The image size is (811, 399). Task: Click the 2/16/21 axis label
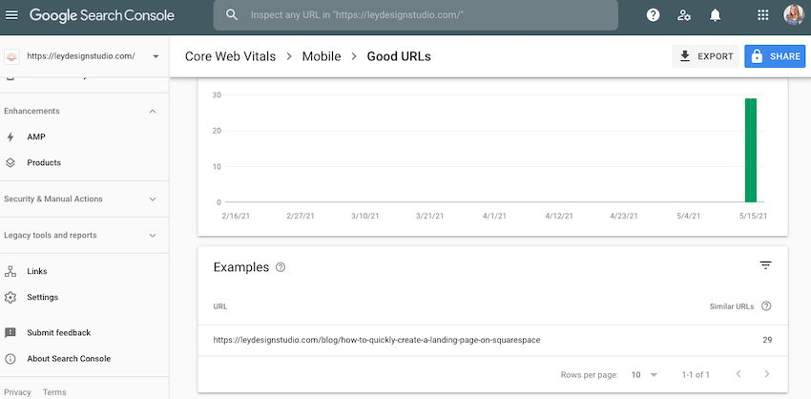(x=236, y=216)
